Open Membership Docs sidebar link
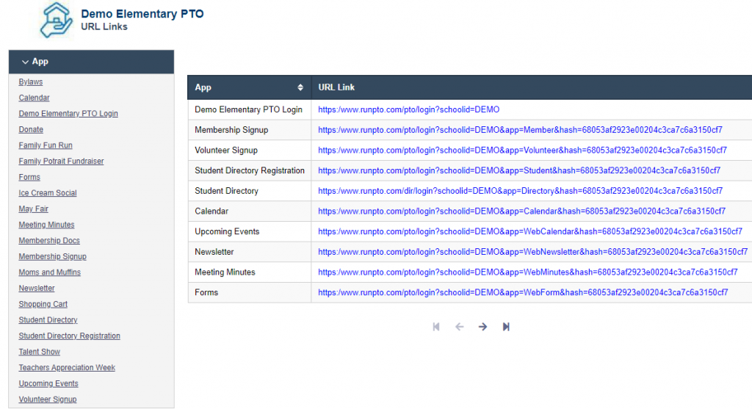Image resolution: width=752 pixels, height=409 pixels. [49, 240]
